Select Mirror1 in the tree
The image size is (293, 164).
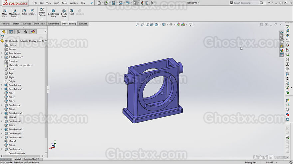pos(12,117)
